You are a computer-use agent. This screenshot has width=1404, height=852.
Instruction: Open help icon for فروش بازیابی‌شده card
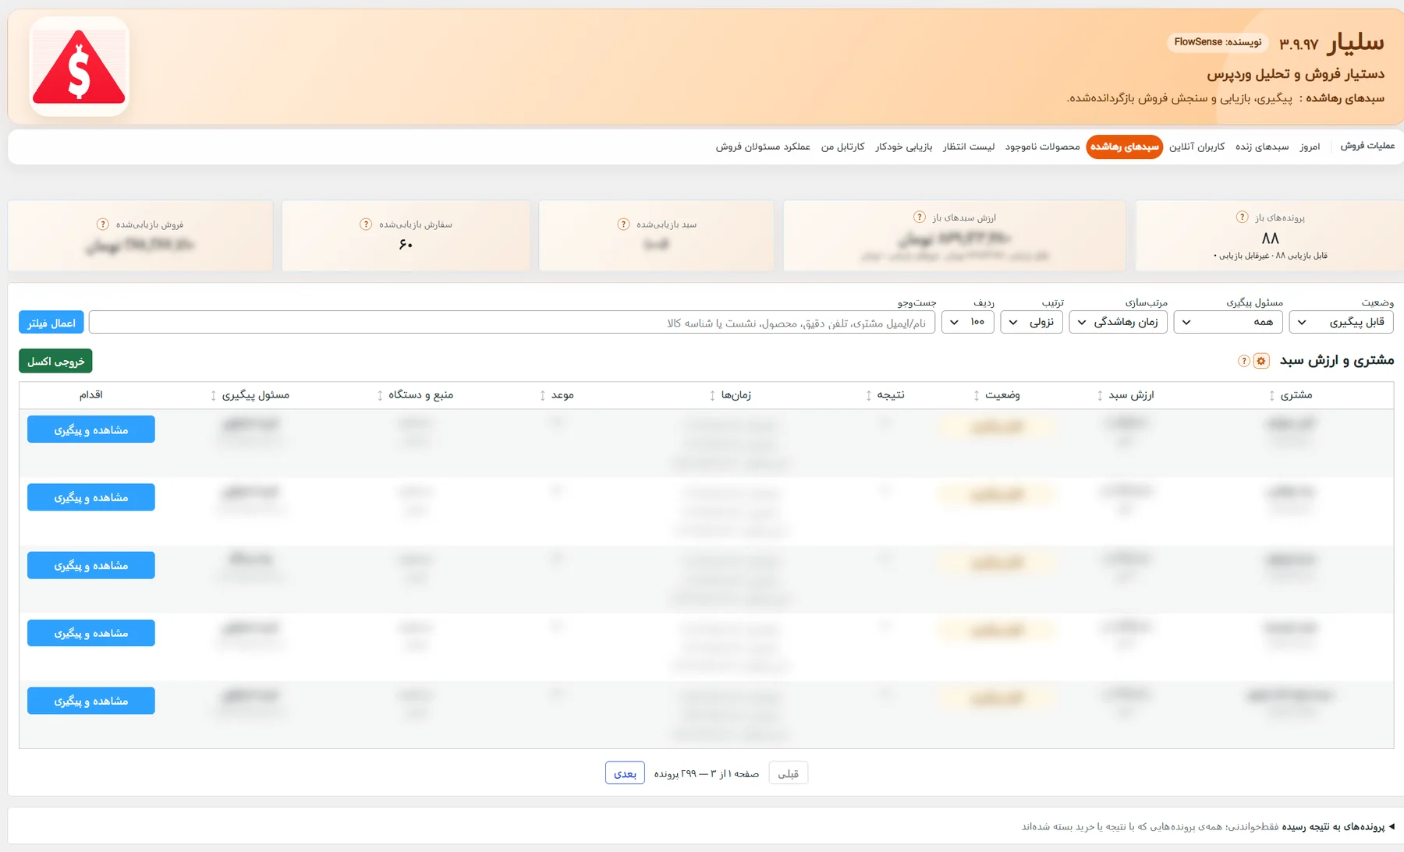point(103,224)
